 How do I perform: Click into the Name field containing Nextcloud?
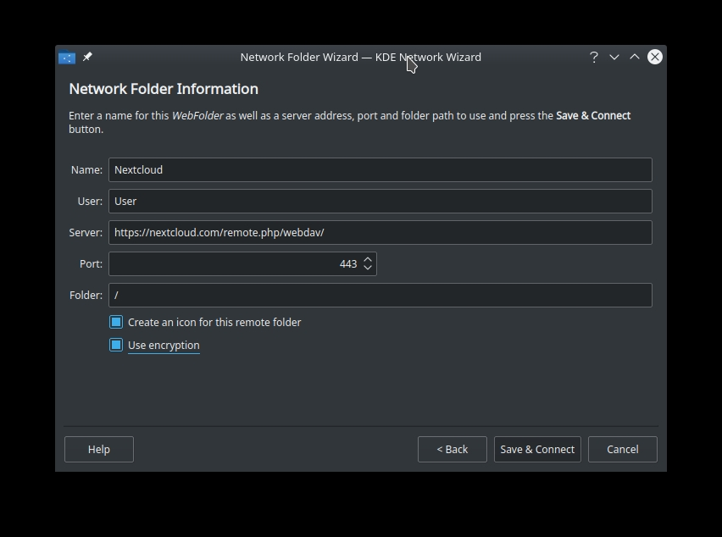tap(380, 169)
